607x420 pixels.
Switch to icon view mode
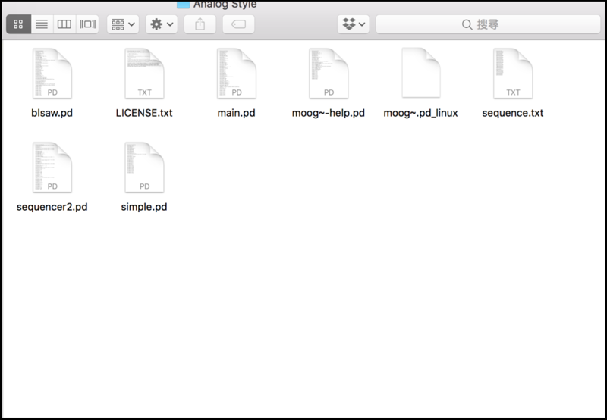18,24
